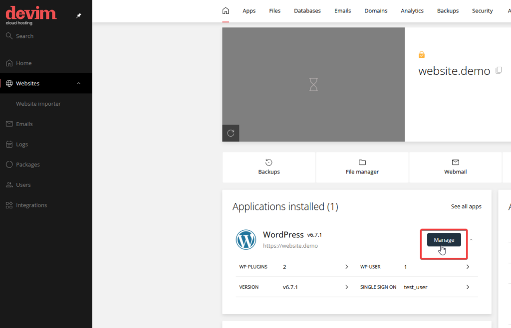Switch to the Databases tab

pos(307,10)
